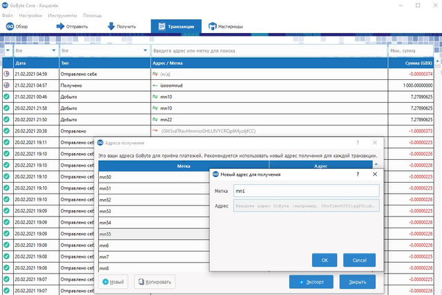
Task: Switch to the Отправить tab
Action: point(72,26)
